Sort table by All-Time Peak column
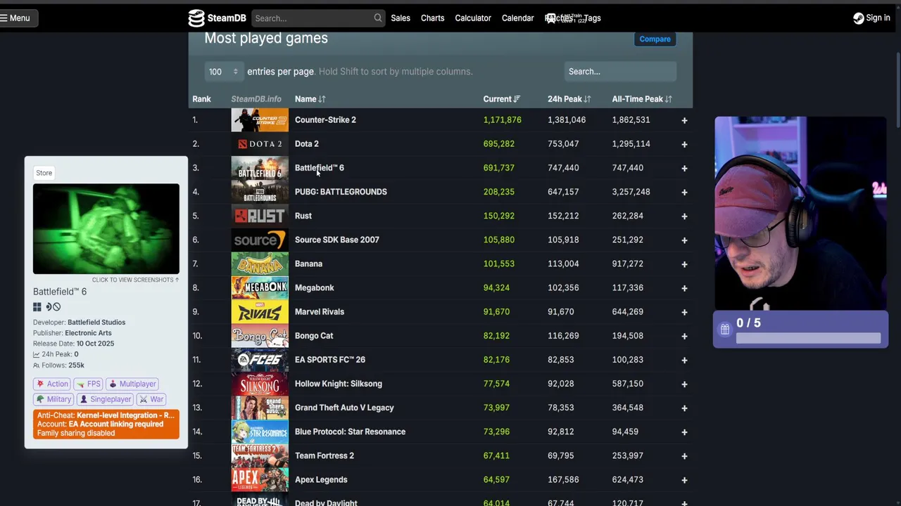This screenshot has width=901, height=506. pyautogui.click(x=642, y=99)
